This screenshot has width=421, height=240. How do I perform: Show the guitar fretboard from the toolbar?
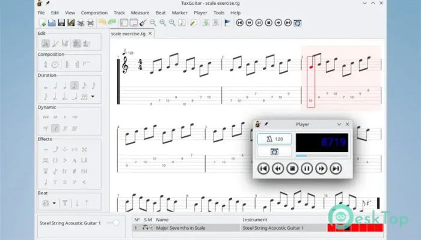[143, 23]
